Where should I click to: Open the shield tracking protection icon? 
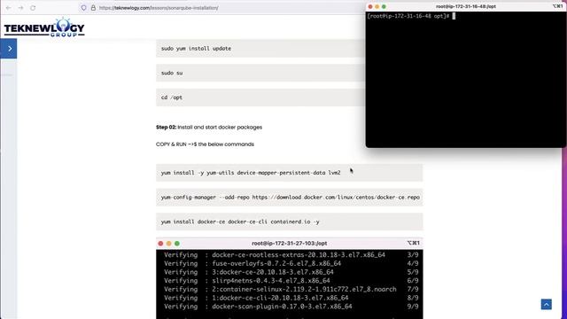pos(83,8)
